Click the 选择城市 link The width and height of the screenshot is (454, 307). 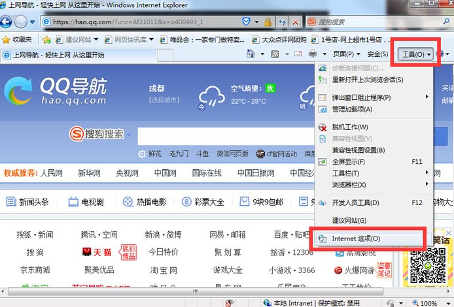tap(164, 100)
